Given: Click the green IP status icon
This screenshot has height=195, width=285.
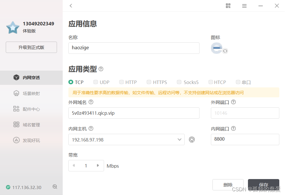Looking at the screenshot, I should tap(8, 187).
